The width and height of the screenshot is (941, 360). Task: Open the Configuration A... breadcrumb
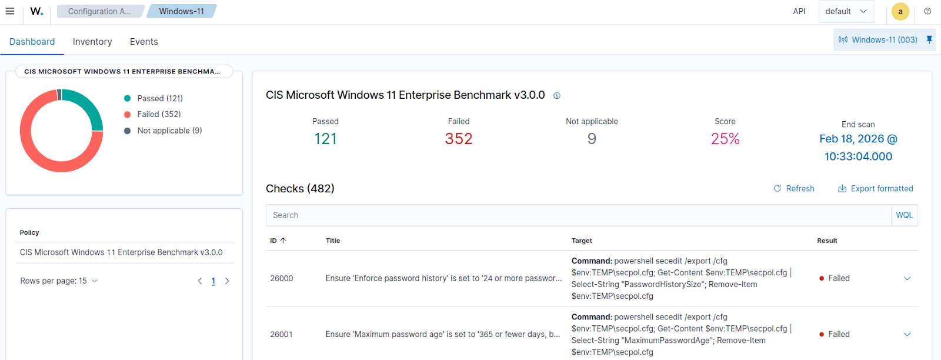point(99,11)
